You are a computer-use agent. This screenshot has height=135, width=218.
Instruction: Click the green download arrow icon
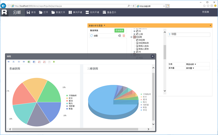click(54, 62)
